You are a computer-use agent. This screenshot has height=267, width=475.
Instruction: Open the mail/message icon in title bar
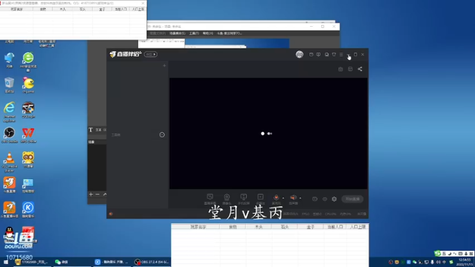[311, 55]
